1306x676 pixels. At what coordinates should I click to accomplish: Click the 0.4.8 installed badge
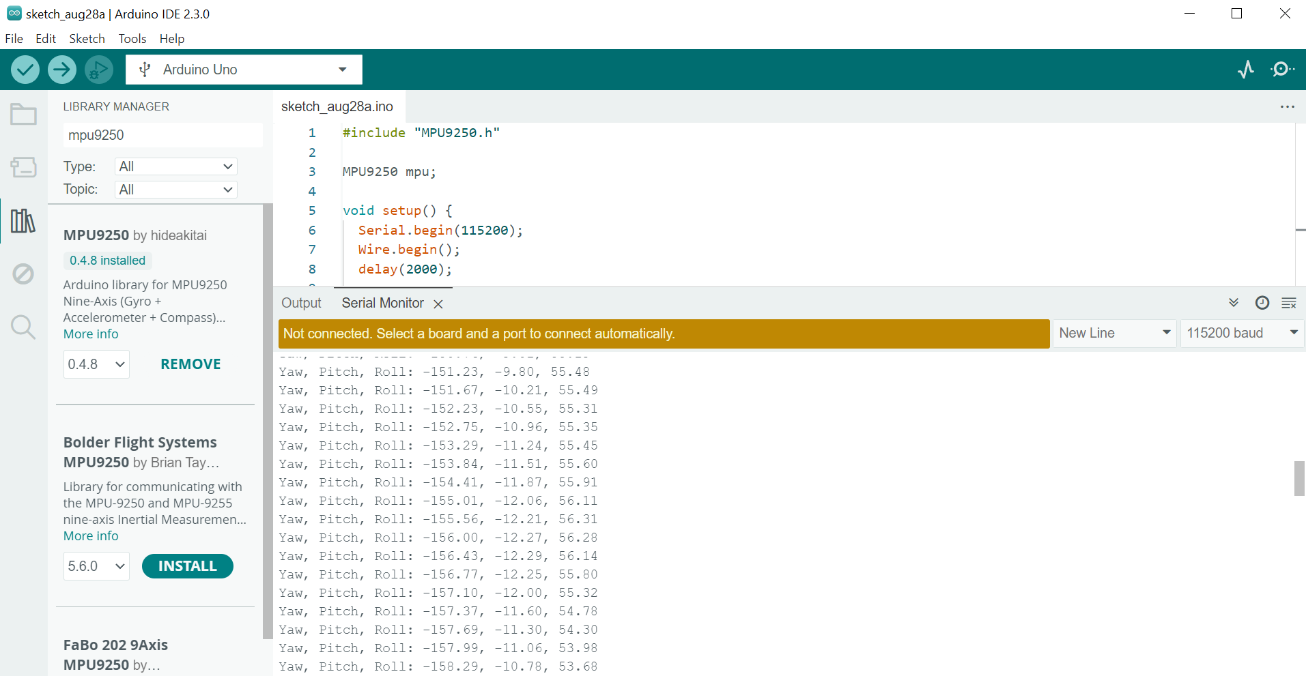(107, 261)
